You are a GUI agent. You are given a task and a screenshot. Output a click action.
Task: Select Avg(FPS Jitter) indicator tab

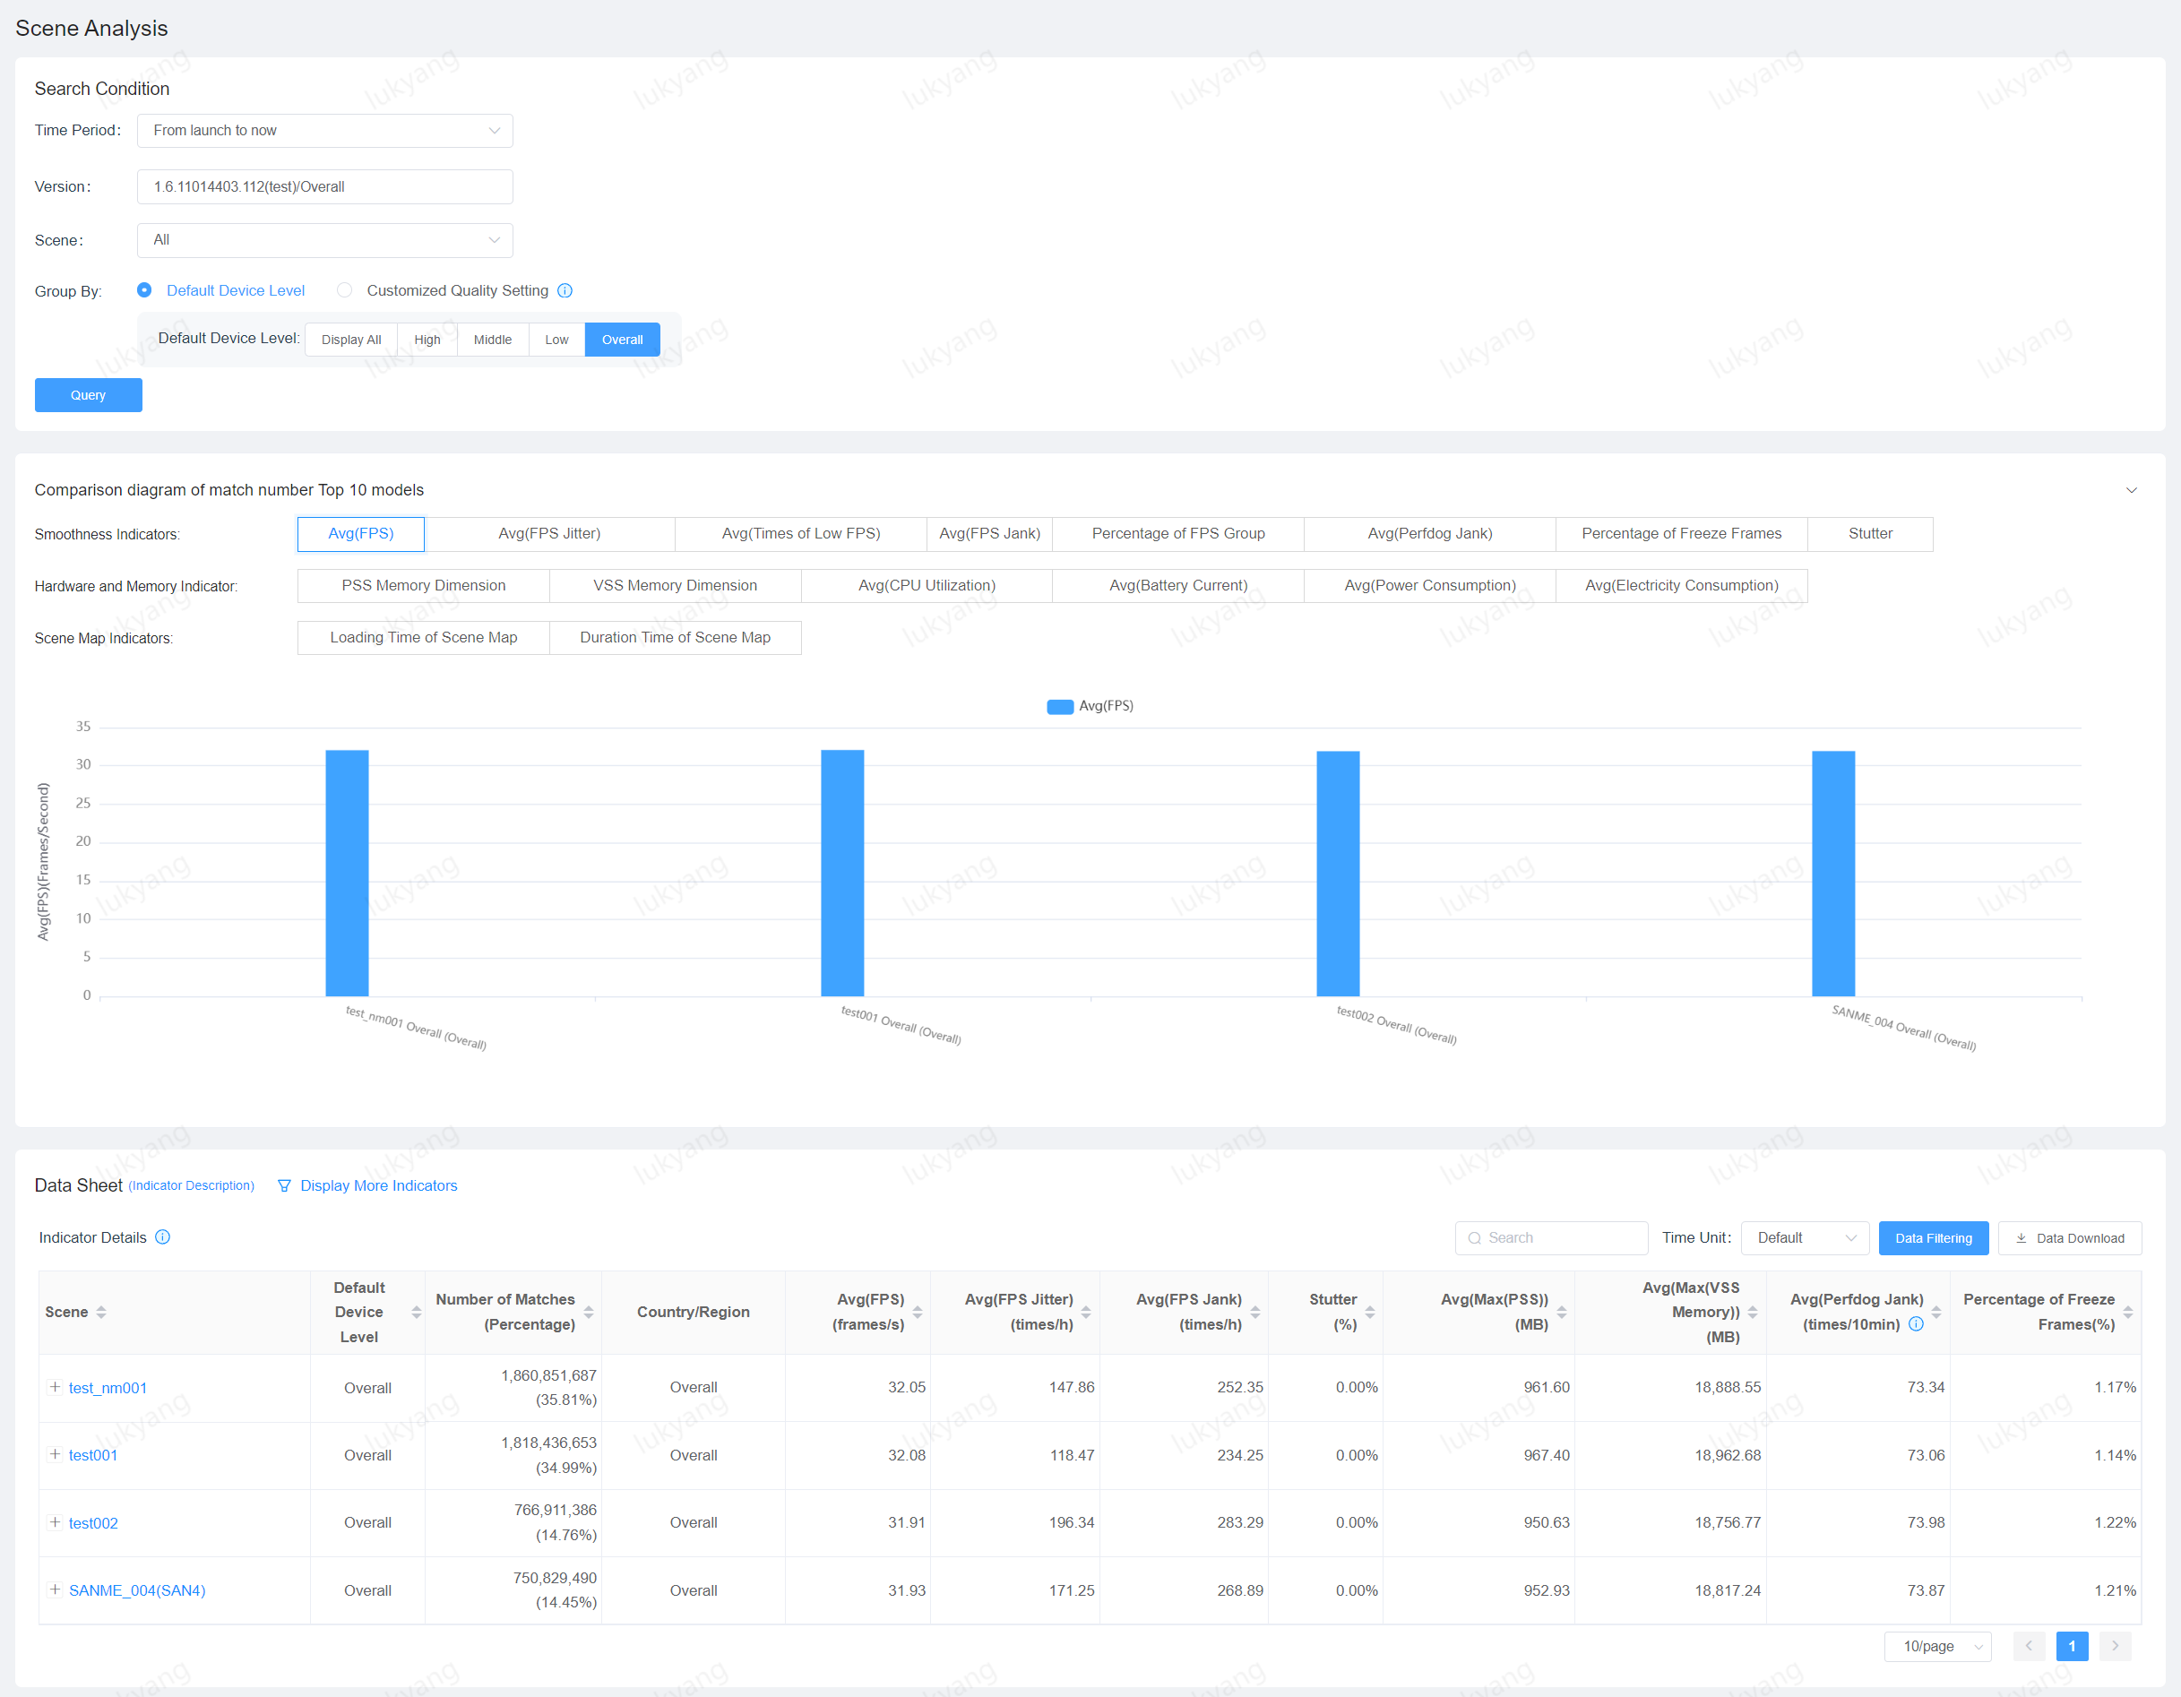549,533
